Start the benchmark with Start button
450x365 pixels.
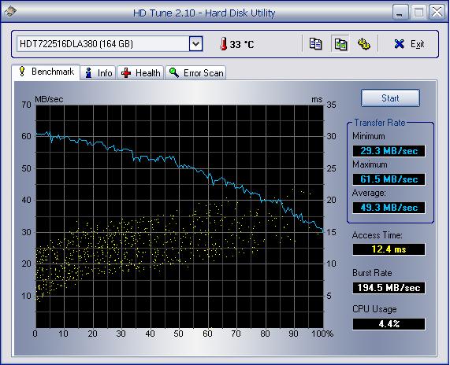(x=390, y=98)
